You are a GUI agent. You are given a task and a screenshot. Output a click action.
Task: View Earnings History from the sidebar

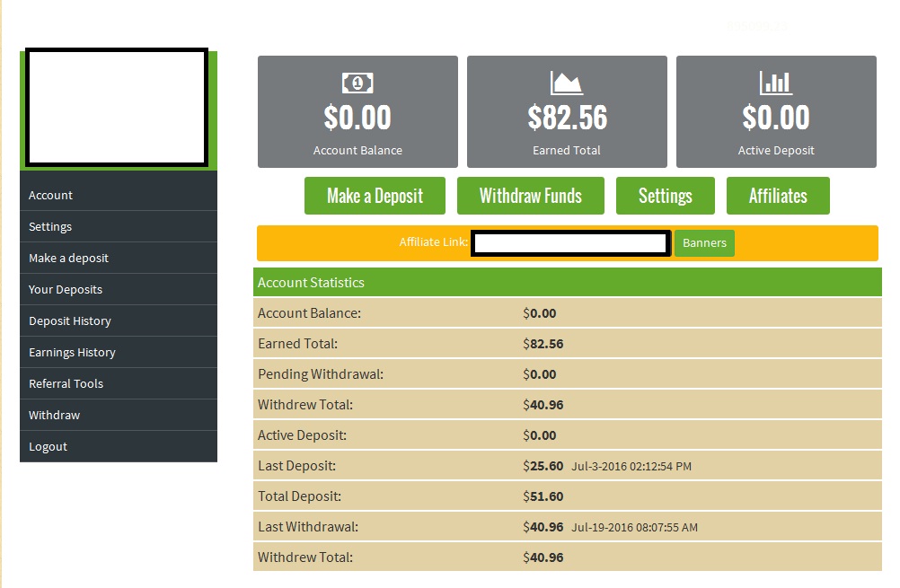coord(72,353)
